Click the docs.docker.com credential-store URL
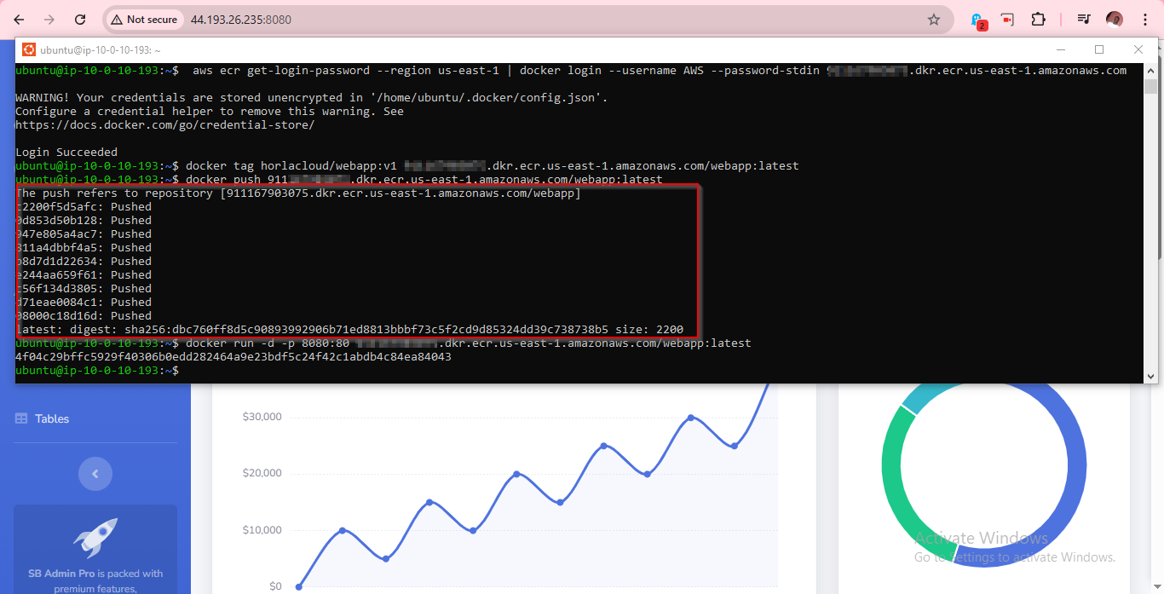Screen dimensions: 1164x594 pos(165,124)
